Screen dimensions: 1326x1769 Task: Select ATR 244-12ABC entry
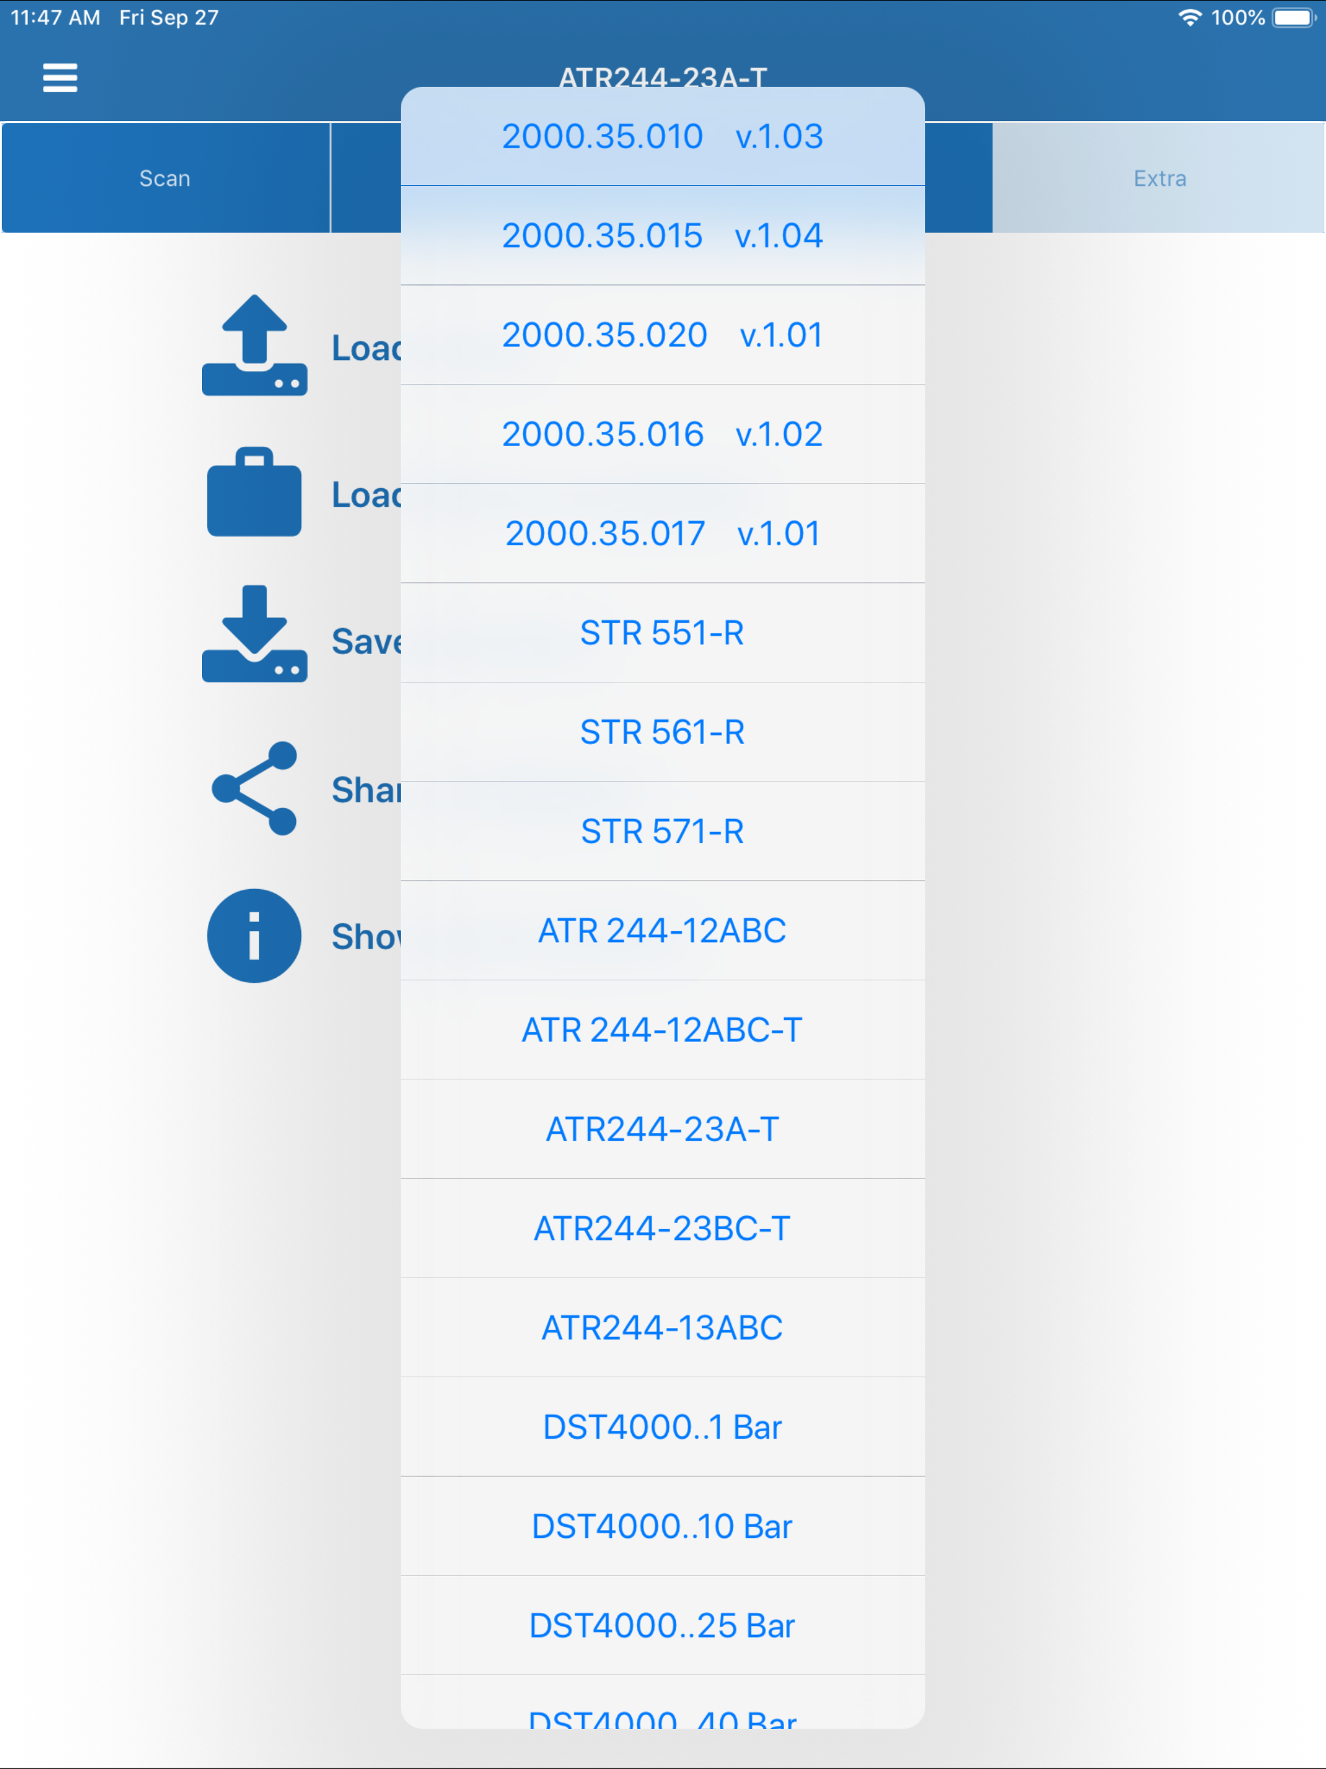(x=662, y=931)
